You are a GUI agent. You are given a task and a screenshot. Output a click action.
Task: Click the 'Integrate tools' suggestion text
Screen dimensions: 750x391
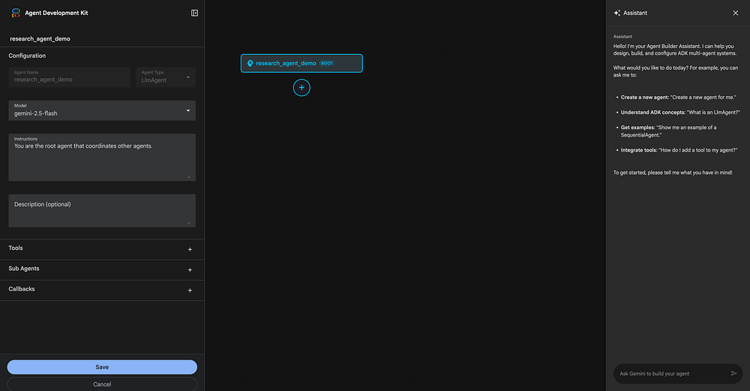[679, 150]
